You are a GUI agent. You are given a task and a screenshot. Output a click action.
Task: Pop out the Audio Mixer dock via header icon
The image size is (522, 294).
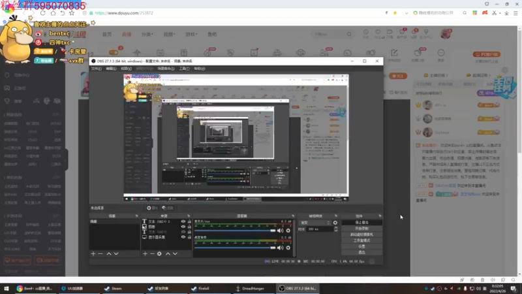pyautogui.click(x=293, y=216)
